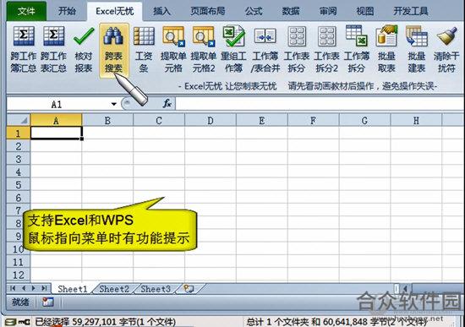Screen dimensions: 465x327
Task: Go to the last sheet tab arrow
Action: 44,288
